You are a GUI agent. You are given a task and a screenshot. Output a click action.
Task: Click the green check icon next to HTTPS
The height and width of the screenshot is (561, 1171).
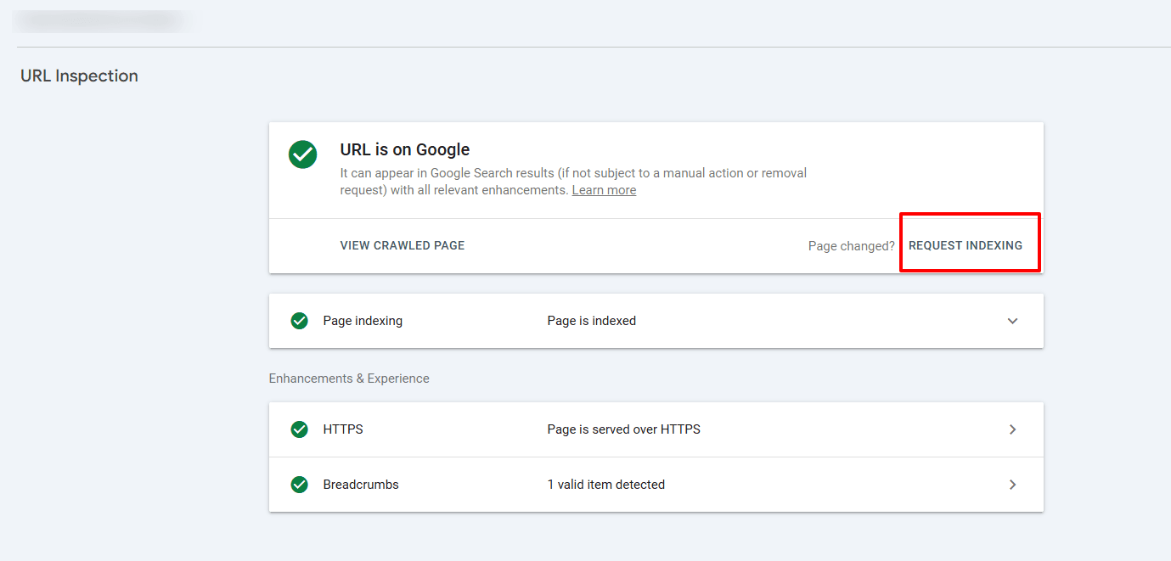coord(299,429)
